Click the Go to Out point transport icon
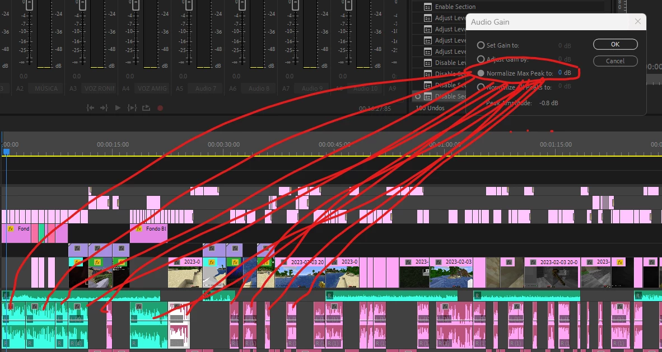The image size is (662, 352). point(104,108)
